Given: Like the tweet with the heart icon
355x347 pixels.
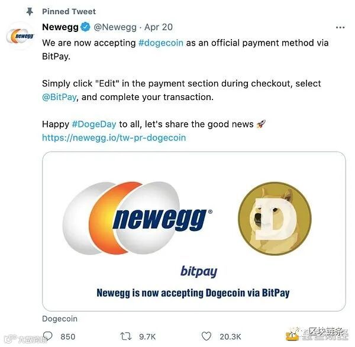Looking at the screenshot, I should [206, 336].
